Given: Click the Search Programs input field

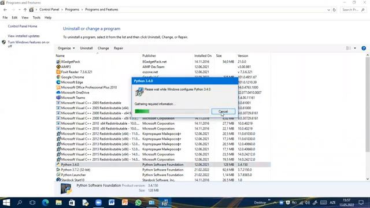Looking at the screenshot, I should click(x=353, y=10).
